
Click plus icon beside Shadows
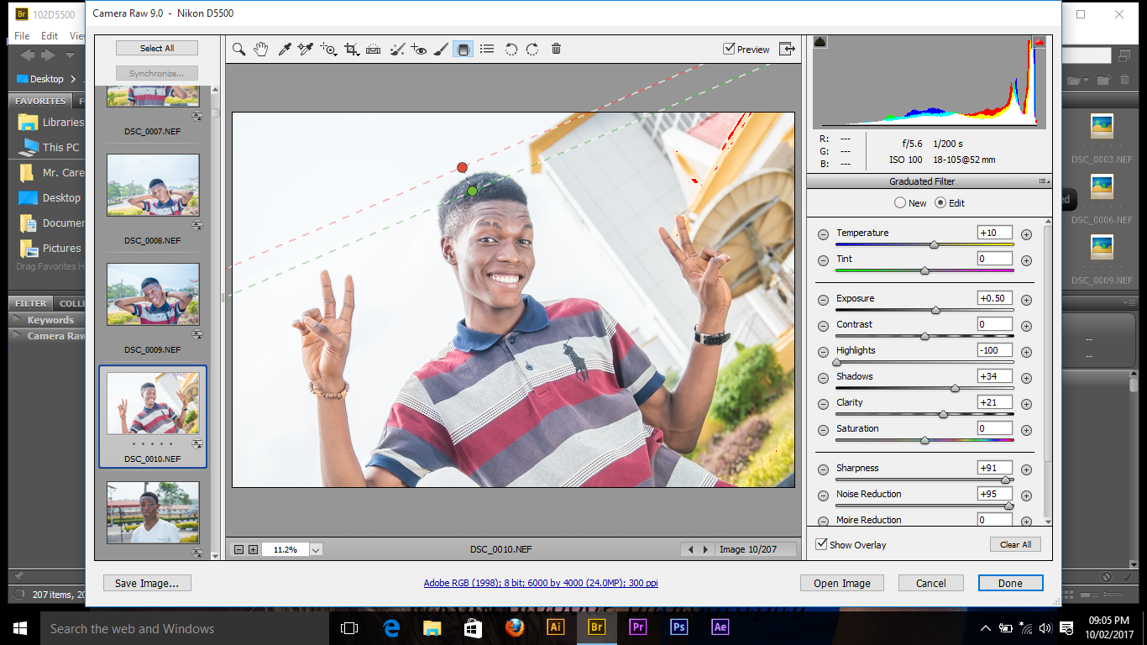1026,379
